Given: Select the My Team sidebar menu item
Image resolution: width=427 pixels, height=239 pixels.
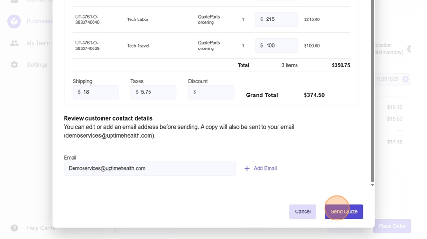Looking at the screenshot, I should 38,43.
